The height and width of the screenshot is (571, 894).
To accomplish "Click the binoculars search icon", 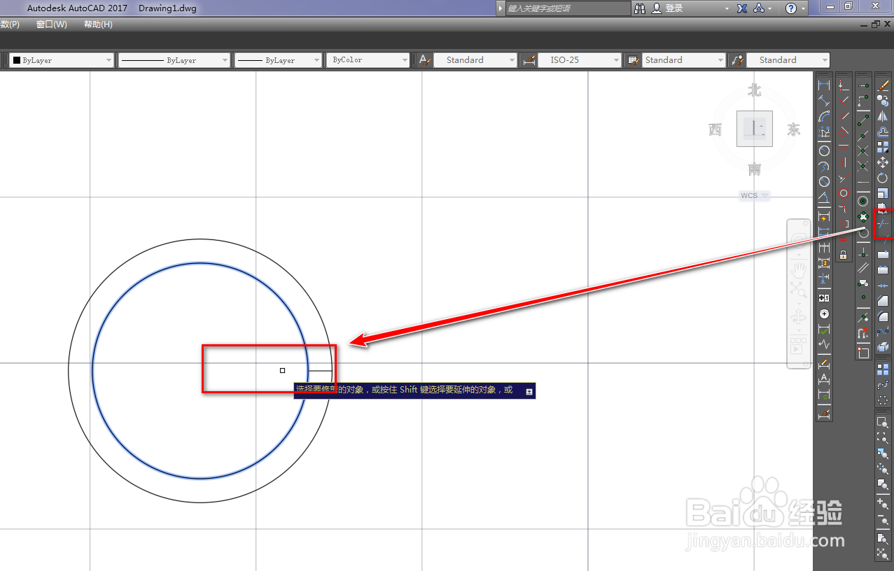I will point(640,8).
